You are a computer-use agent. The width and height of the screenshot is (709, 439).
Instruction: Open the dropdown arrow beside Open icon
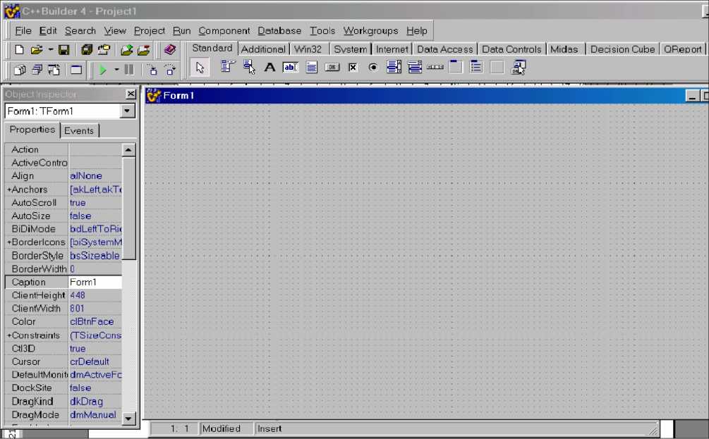click(x=50, y=50)
